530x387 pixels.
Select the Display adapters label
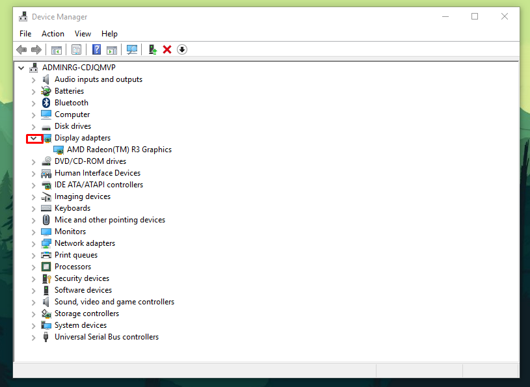(x=83, y=138)
